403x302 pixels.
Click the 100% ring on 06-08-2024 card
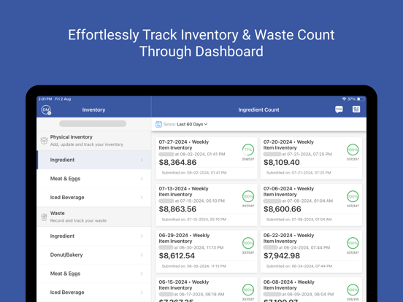pos(353,290)
